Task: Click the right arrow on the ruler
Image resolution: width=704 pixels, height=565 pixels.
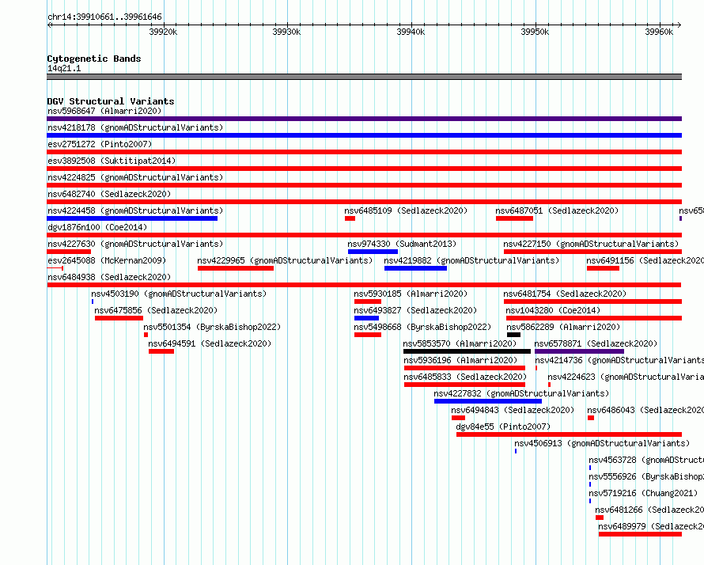Action: [679, 25]
